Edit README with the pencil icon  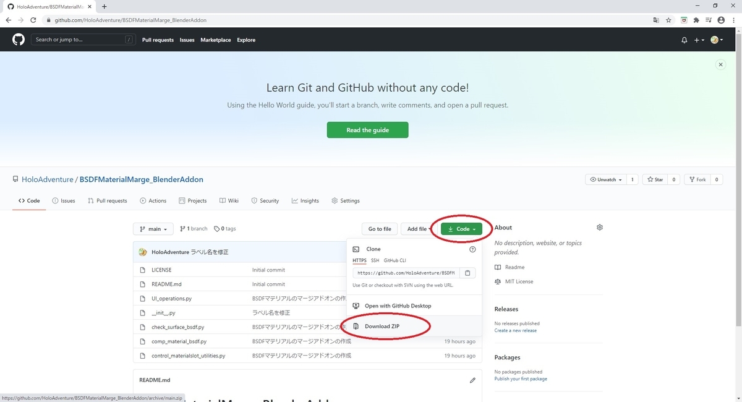click(472, 380)
